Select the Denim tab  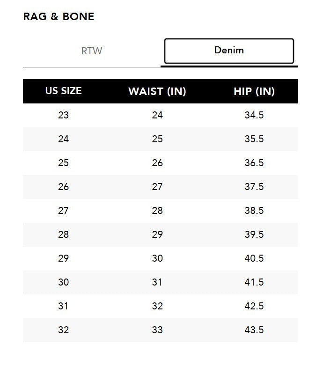229,51
